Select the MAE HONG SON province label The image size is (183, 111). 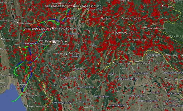[x=30, y=44]
